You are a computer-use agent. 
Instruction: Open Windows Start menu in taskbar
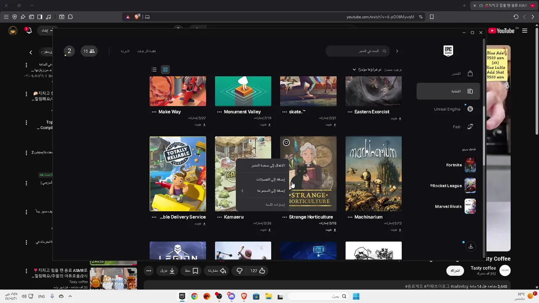click(x=356, y=296)
